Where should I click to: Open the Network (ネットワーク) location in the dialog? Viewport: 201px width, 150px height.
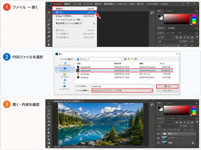[64, 88]
